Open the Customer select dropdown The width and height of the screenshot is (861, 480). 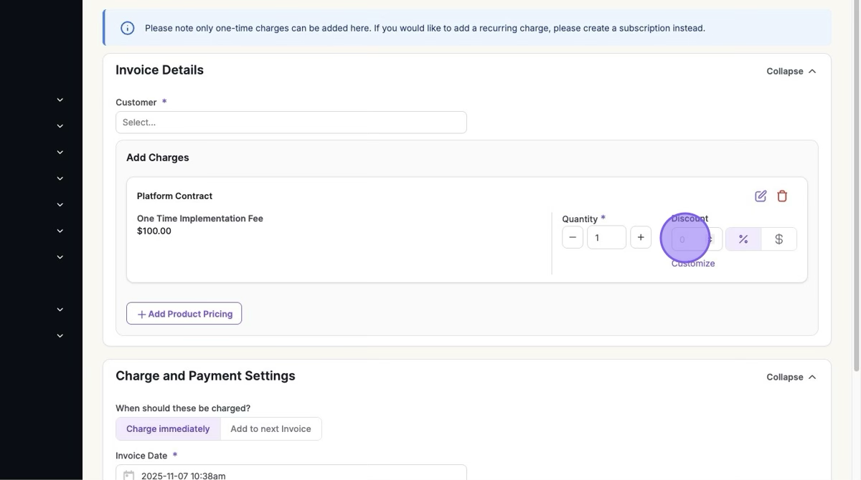[x=291, y=123]
